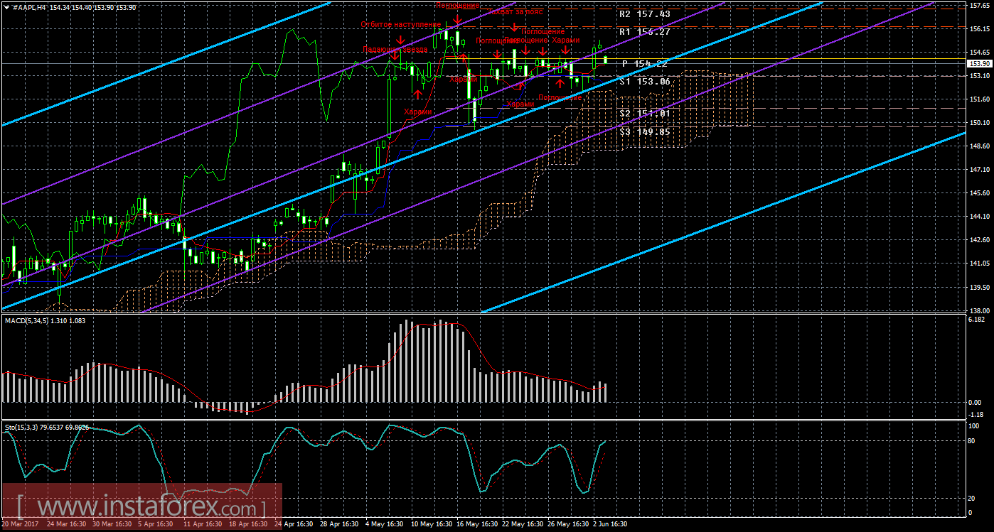Click the 150.10 price axis value
The image size is (994, 532).
(979, 123)
